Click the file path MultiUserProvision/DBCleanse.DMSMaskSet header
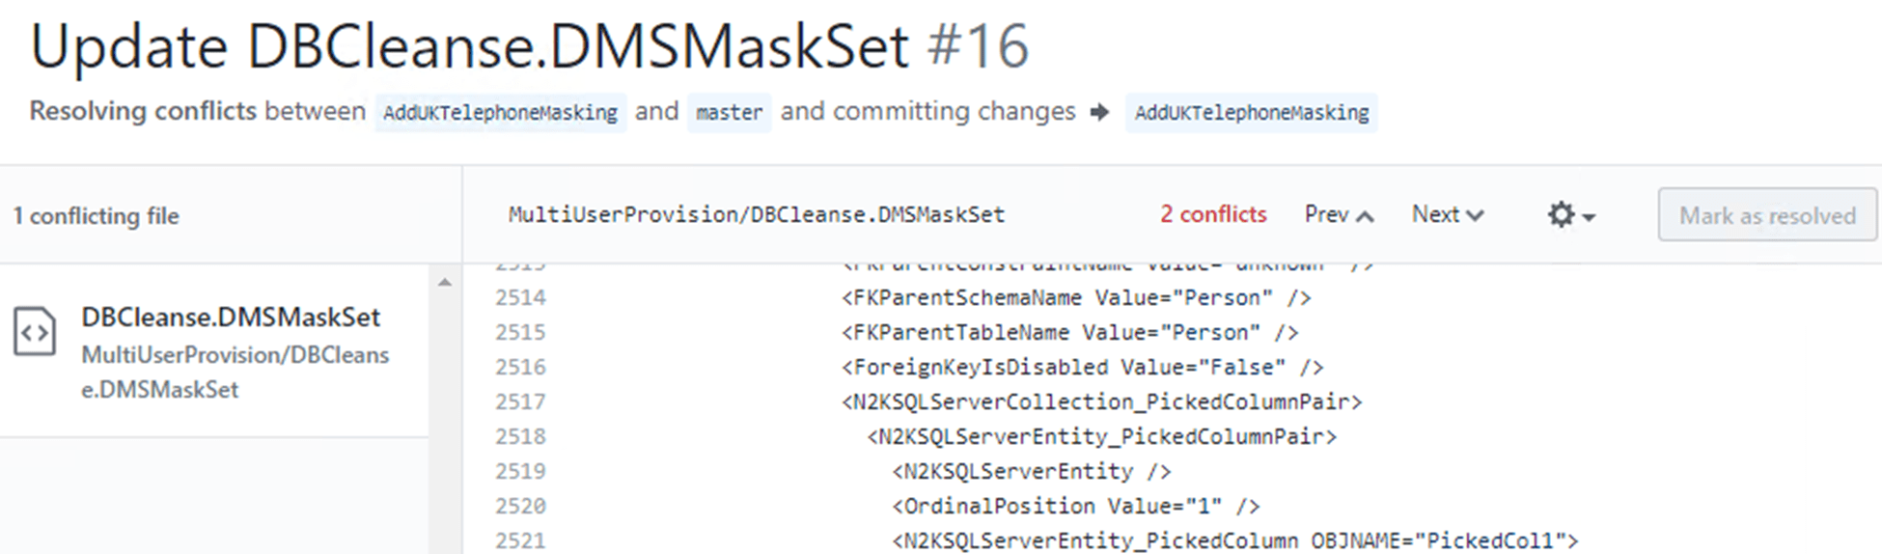 tap(757, 215)
